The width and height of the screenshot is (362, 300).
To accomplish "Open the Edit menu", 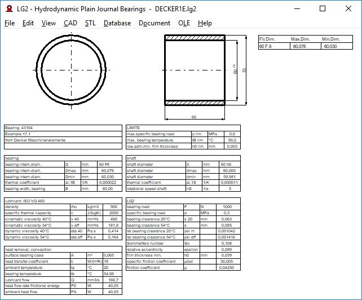I will tap(28, 23).
